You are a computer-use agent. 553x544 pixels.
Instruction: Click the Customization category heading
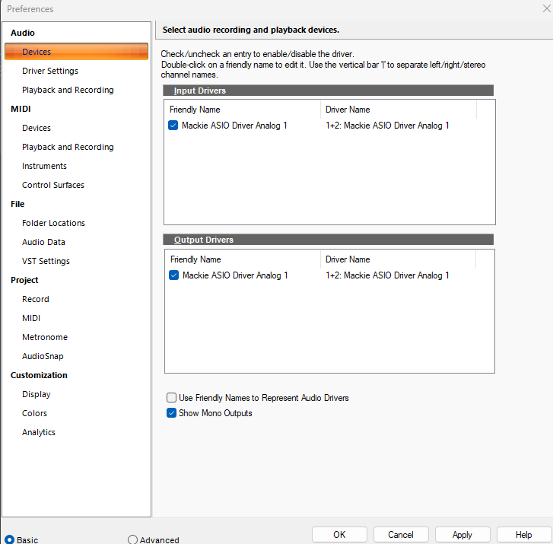click(x=39, y=375)
